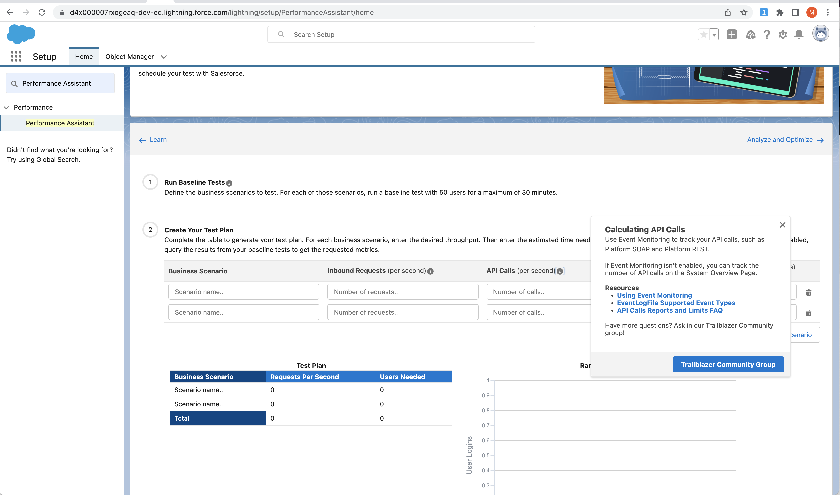The image size is (840, 495).
Task: Click the second Scenario name field
Action: (244, 312)
